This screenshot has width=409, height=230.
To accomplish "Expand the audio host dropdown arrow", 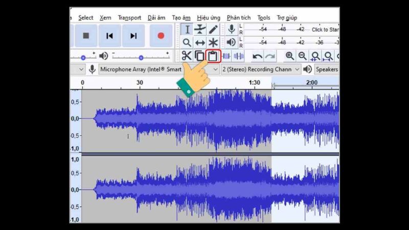I will point(81,70).
